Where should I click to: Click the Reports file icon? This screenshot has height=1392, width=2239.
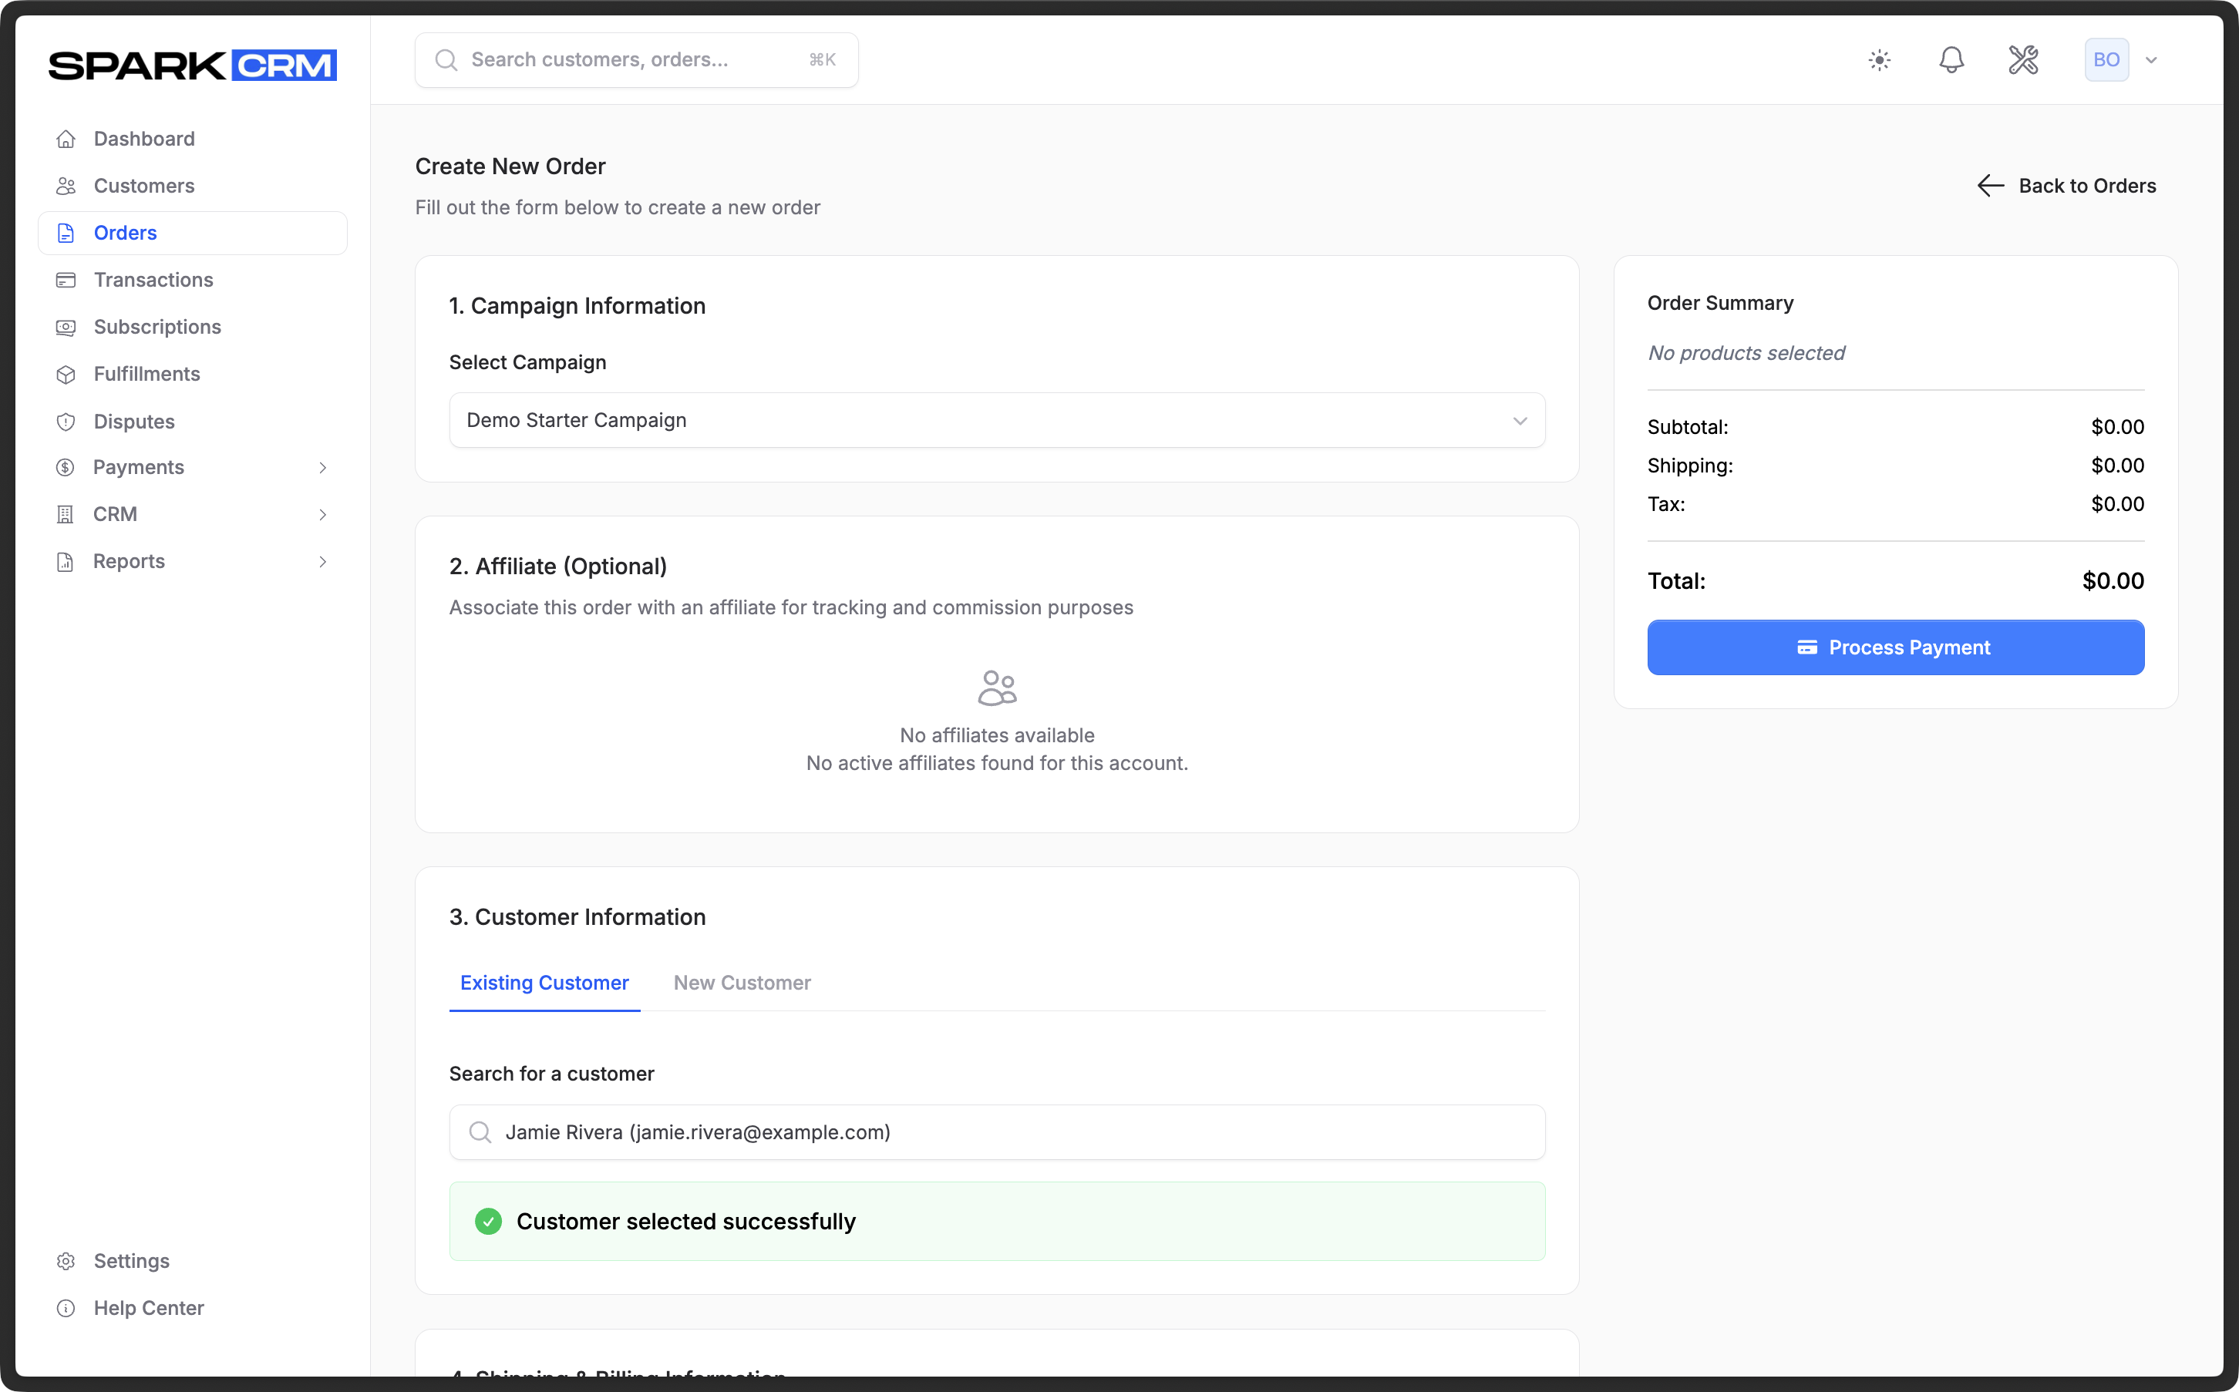66,562
